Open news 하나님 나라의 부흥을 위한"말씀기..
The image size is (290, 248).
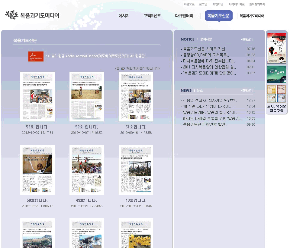click(212, 118)
